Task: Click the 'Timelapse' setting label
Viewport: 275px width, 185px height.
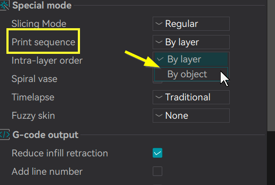Action: [33, 97]
